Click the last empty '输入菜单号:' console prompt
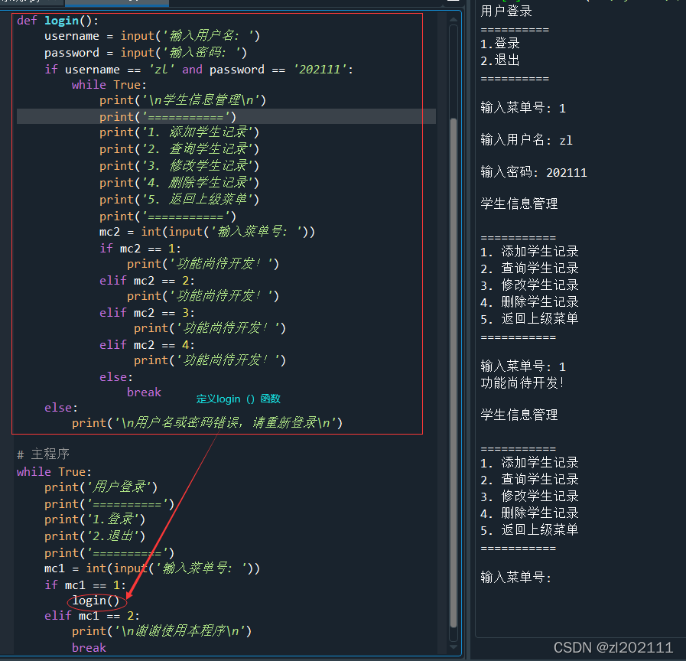 [516, 578]
